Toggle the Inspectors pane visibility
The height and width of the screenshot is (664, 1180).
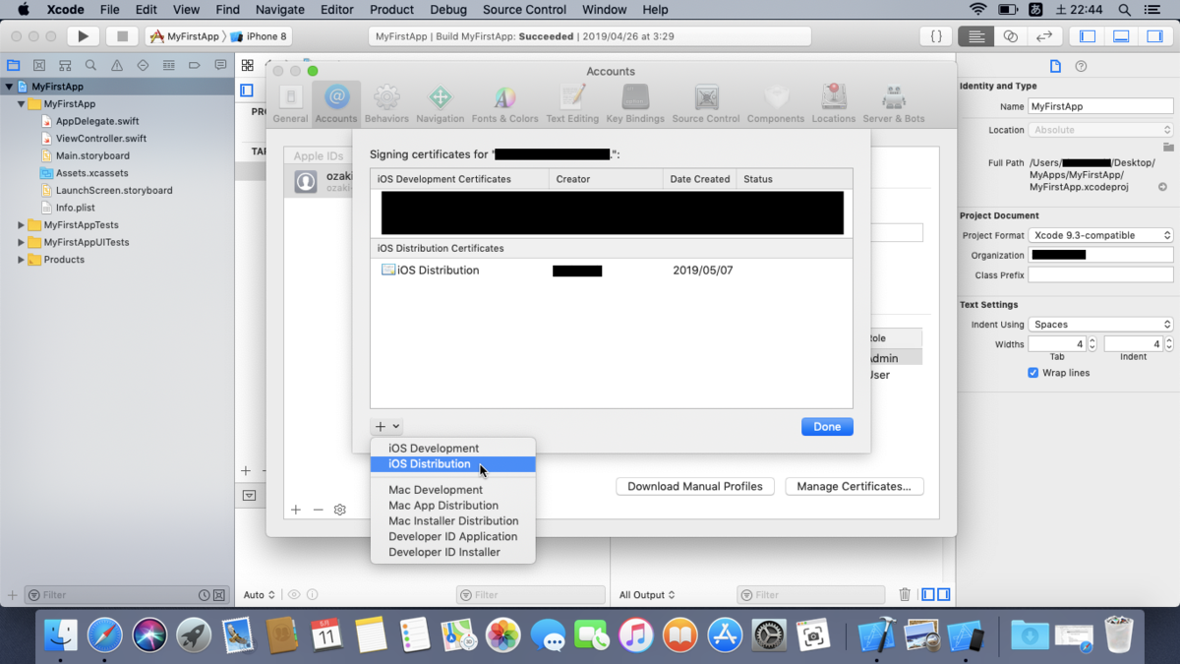[x=1155, y=36]
